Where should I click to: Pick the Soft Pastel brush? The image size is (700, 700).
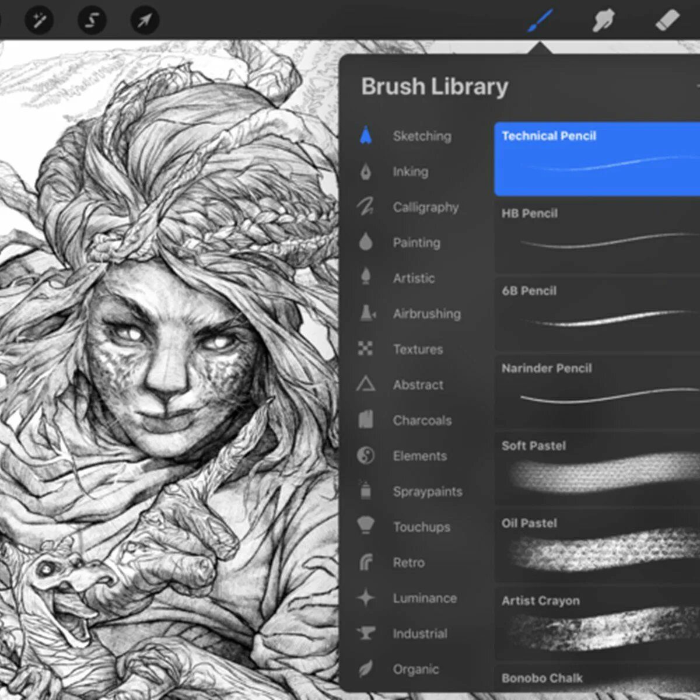597,469
